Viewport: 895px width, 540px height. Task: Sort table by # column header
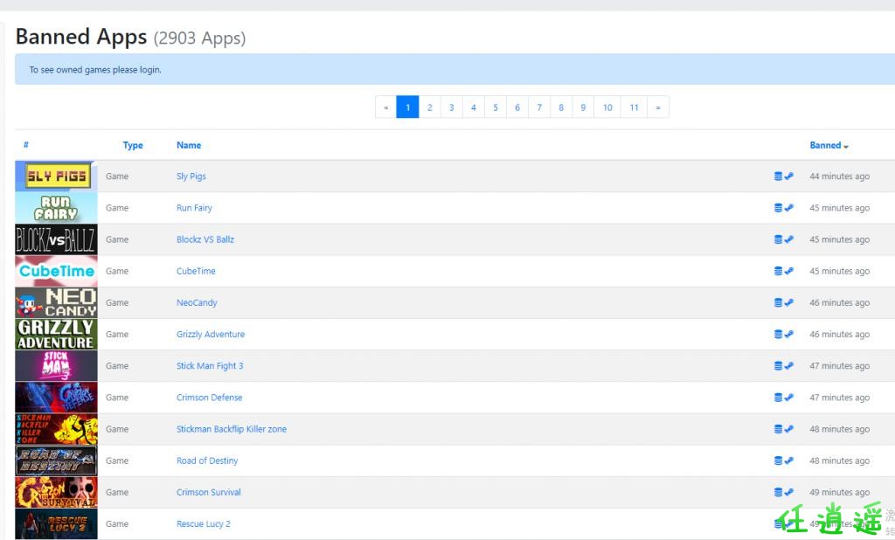(x=25, y=145)
